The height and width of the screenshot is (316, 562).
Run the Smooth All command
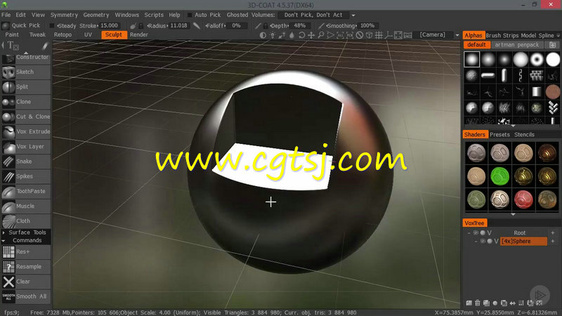pos(26,296)
